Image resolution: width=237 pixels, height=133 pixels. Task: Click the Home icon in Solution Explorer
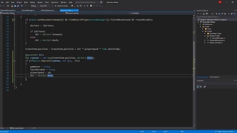(204, 14)
